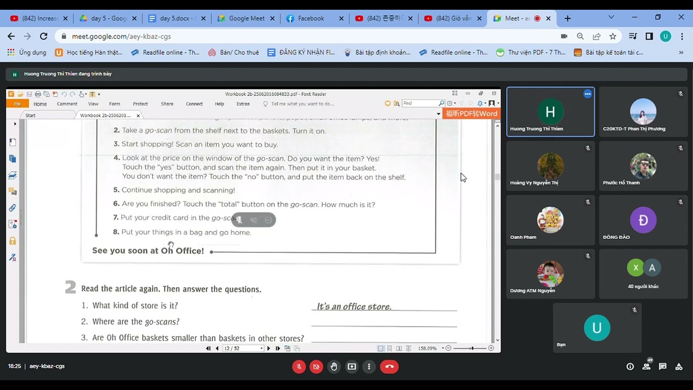Click the present screen button in Meet
This screenshot has width=693, height=390.
[x=352, y=367]
